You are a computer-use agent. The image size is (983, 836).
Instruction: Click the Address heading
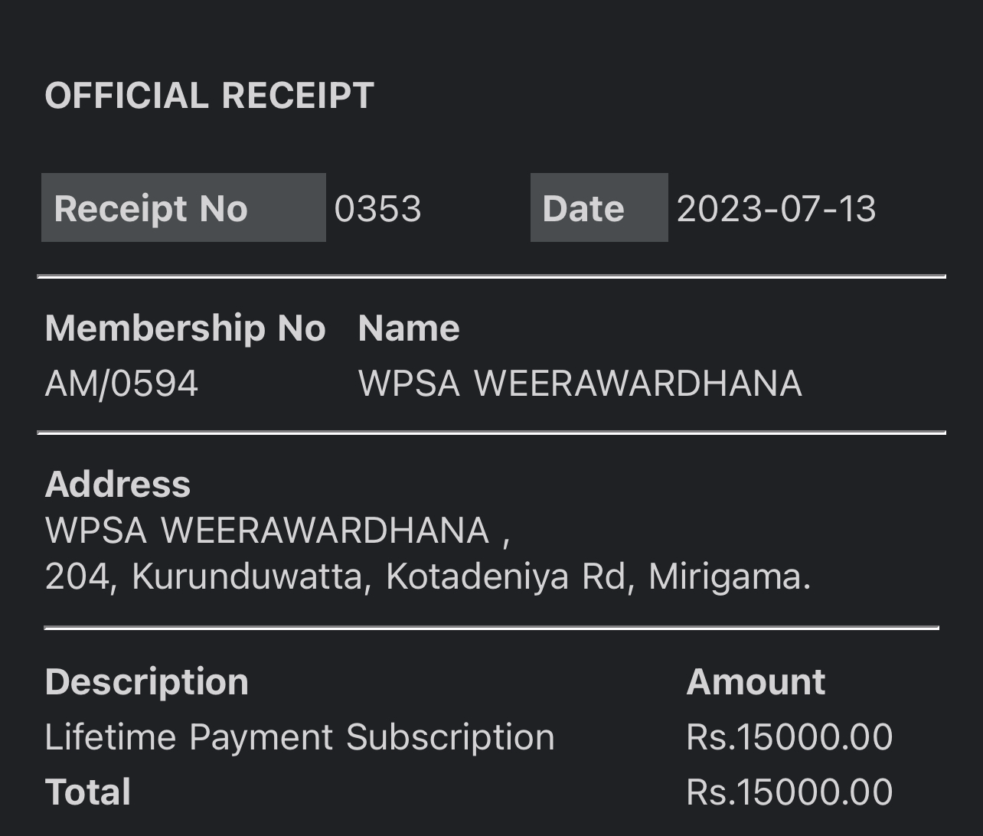pyautogui.click(x=118, y=484)
